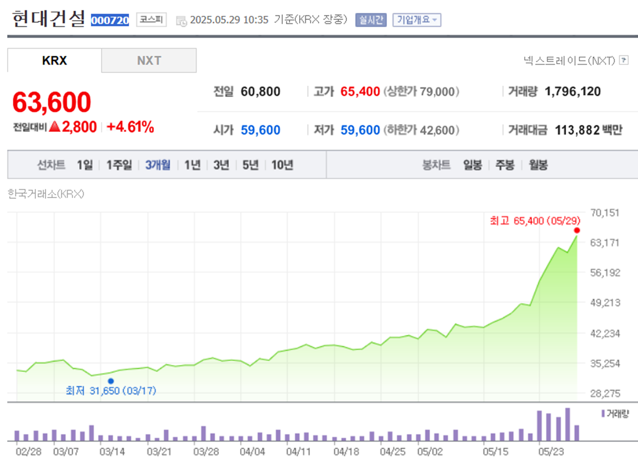Screen dimensions: 638x459
Task: Click the red rise triangle beside 2,800
Action: [55, 127]
